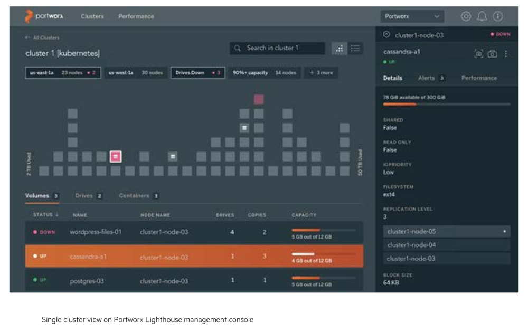Image resolution: width=528 pixels, height=332 pixels.
Task: Open the wordpress-files-01 volume
Action: 95,232
